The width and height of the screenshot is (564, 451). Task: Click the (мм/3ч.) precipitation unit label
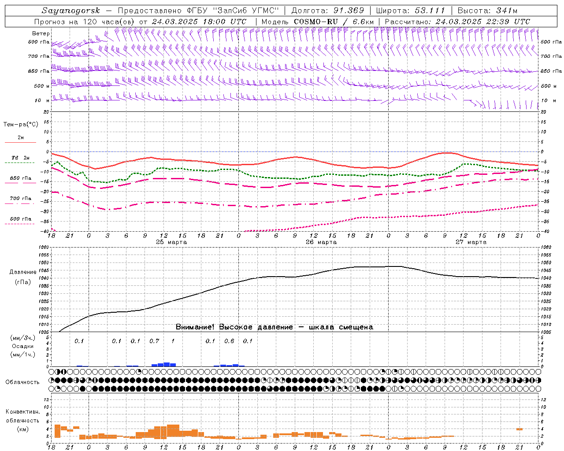[23, 338]
